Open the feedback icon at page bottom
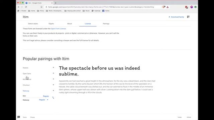 [19, 117]
